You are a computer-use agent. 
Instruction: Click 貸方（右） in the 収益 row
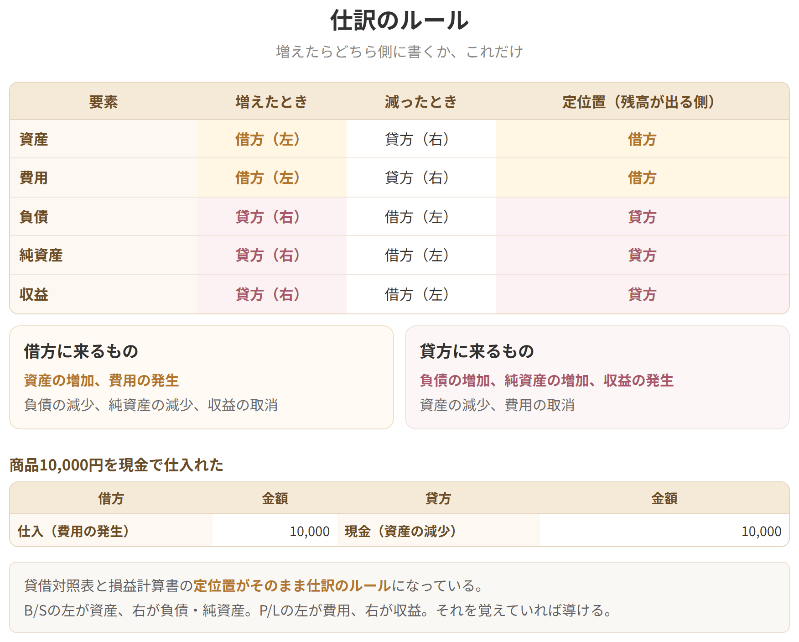pos(272,294)
